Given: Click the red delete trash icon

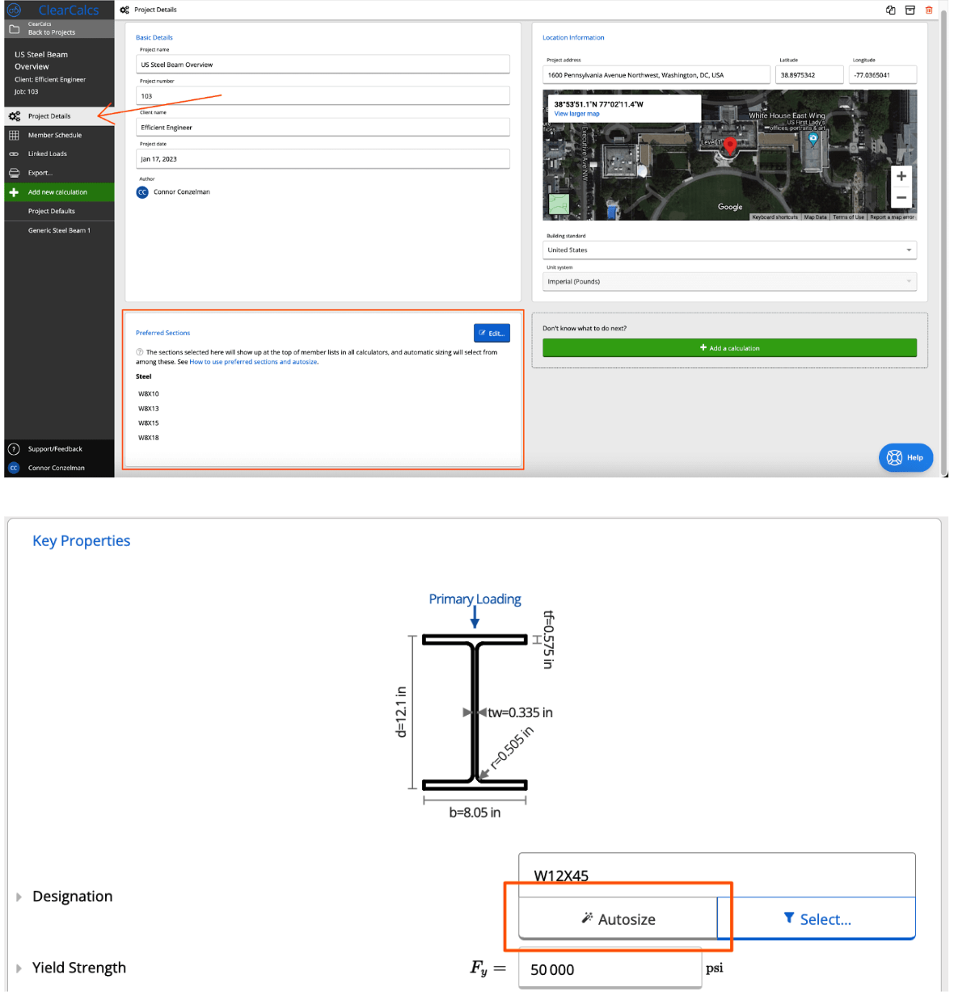Looking at the screenshot, I should [929, 10].
